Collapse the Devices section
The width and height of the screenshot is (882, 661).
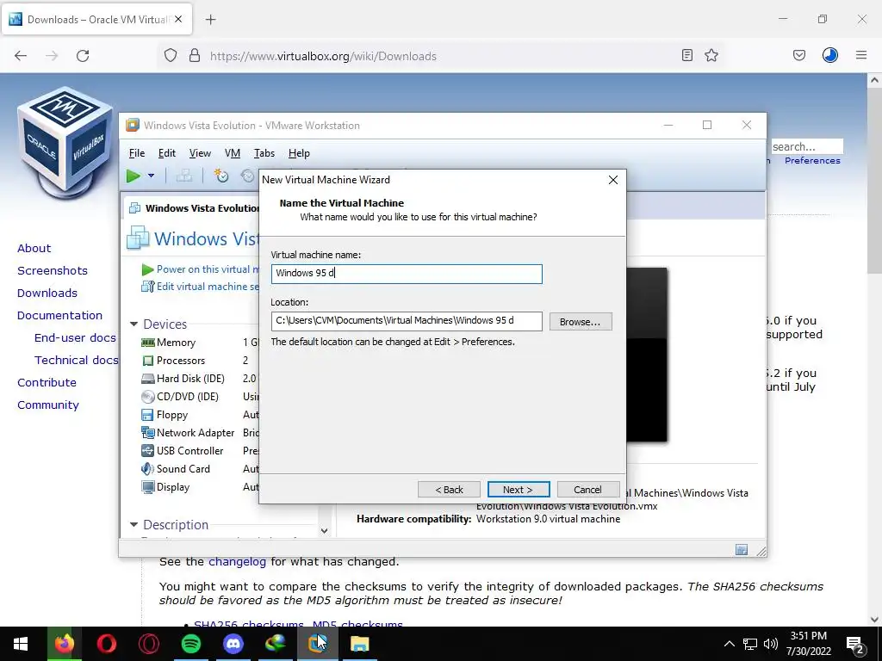pos(134,324)
